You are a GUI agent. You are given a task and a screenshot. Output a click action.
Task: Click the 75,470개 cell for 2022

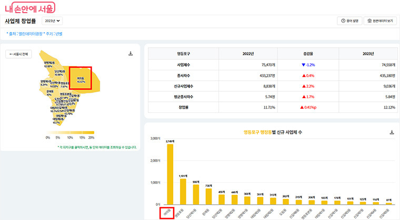248,65
